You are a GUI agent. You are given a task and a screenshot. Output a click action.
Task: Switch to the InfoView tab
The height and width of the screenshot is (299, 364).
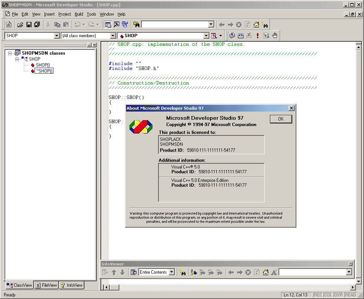[x=71, y=285]
